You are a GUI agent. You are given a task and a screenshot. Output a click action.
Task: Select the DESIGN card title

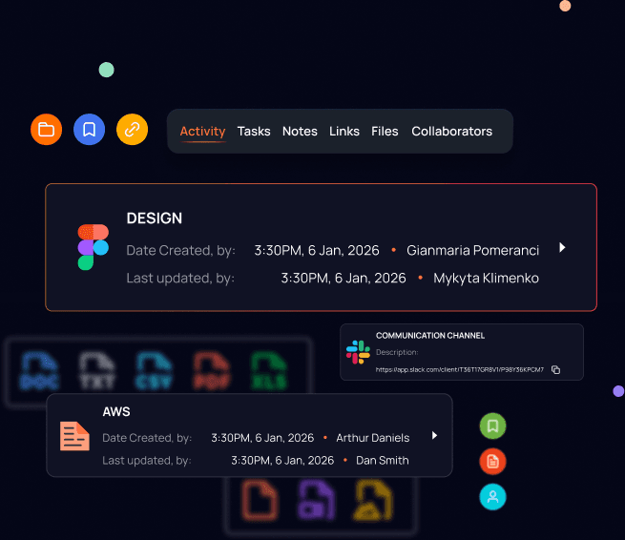point(155,218)
